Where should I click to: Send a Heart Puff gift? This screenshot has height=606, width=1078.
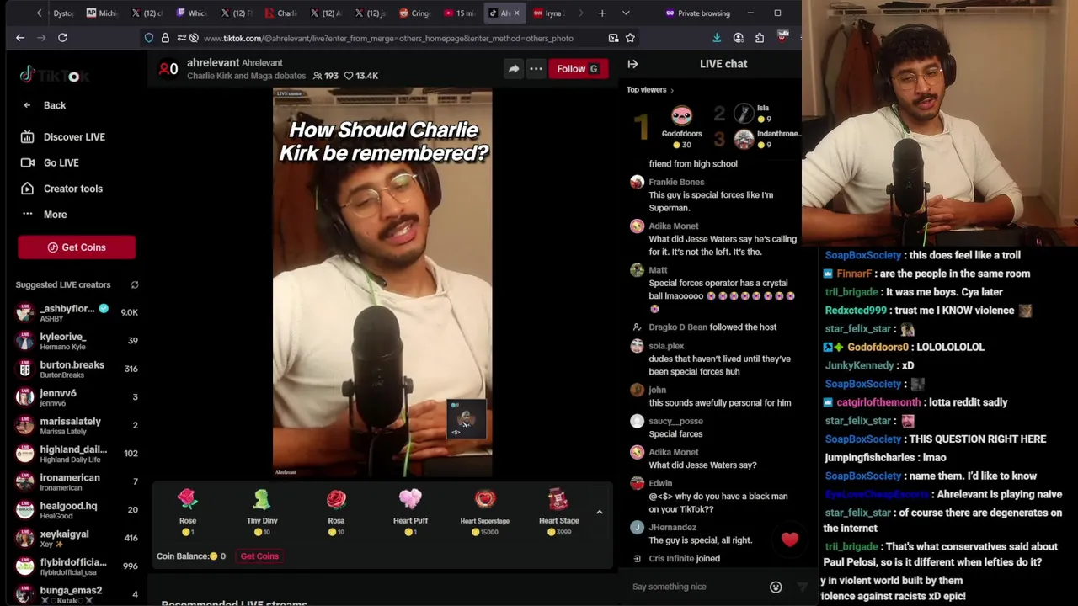[410, 513]
